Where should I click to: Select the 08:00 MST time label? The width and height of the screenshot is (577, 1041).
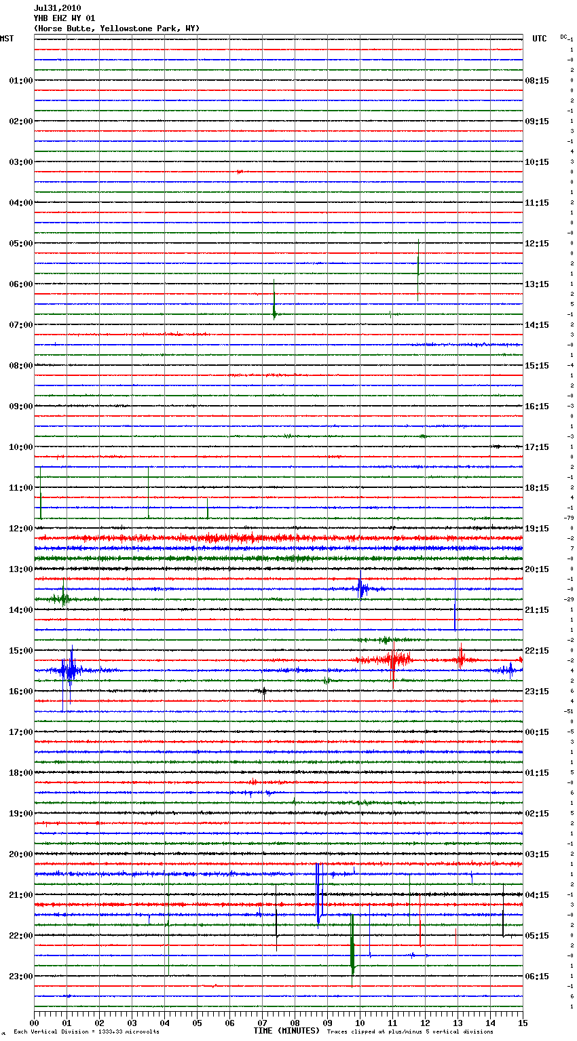20,366
